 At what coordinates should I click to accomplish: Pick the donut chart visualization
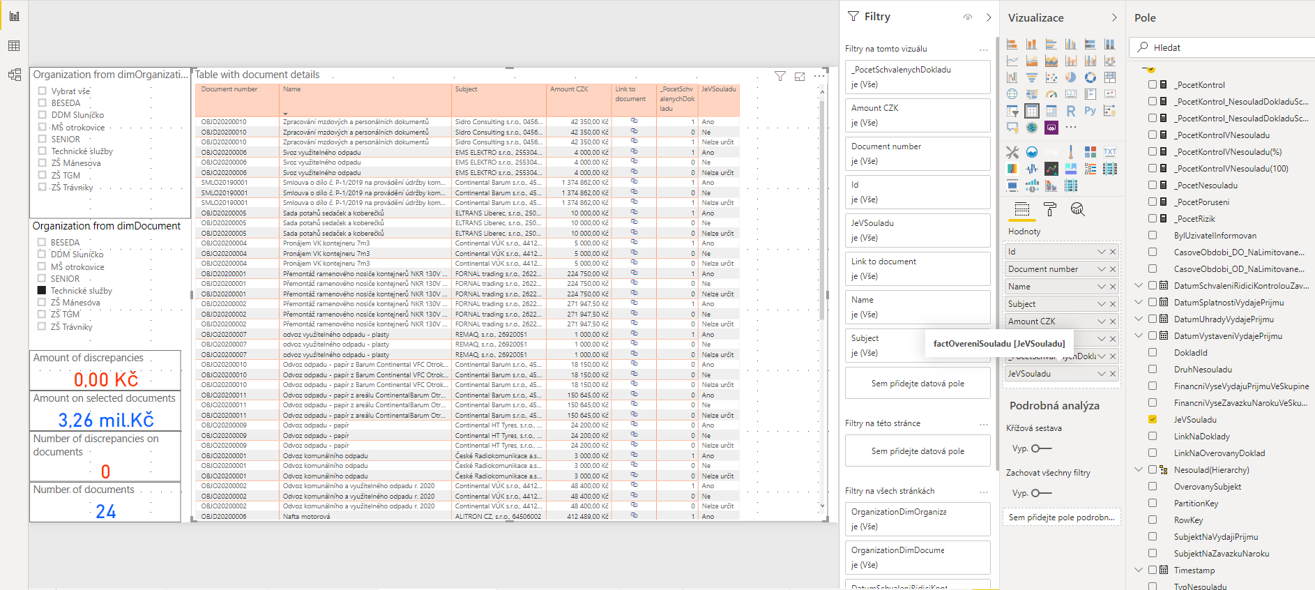click(x=1090, y=77)
